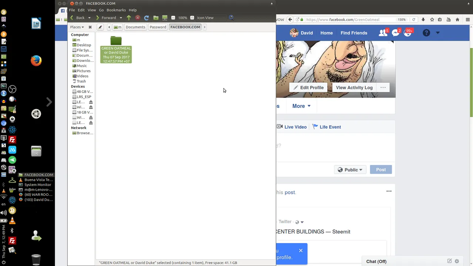Click David profile link in Facebook

[302, 33]
